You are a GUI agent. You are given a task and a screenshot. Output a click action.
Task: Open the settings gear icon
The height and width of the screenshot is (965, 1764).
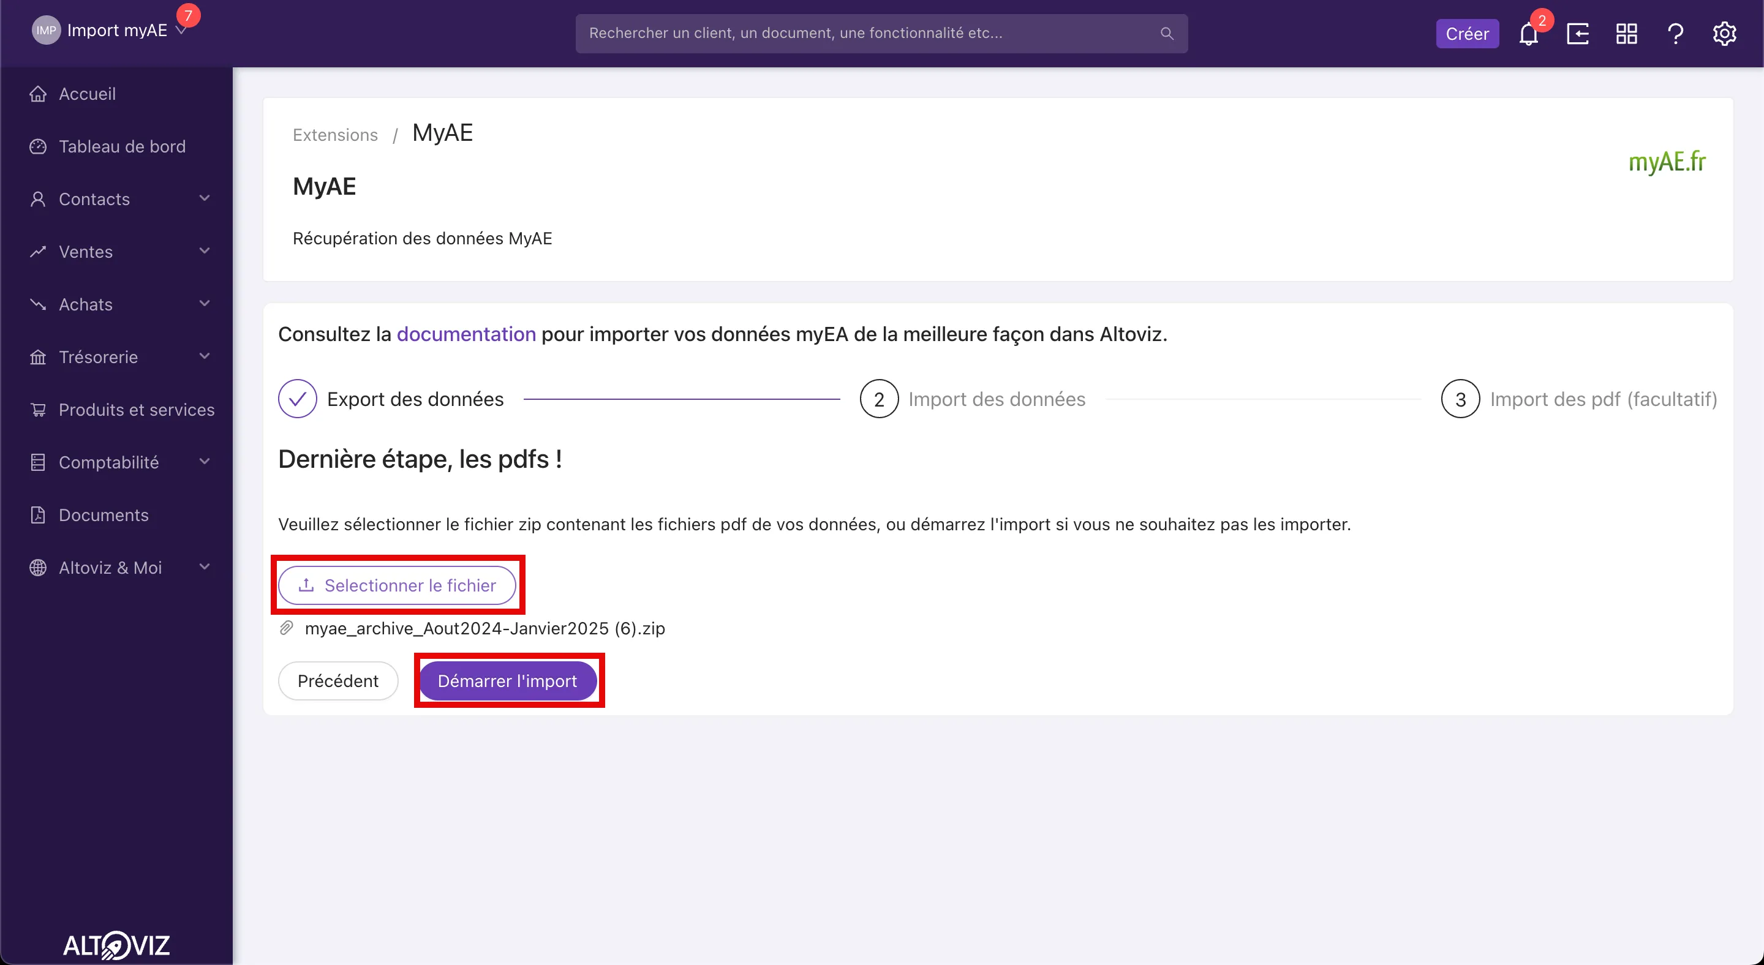[1724, 34]
